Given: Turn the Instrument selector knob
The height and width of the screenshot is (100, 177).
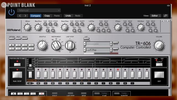Looking at the screenshot, I should pyautogui.click(x=56, y=45).
